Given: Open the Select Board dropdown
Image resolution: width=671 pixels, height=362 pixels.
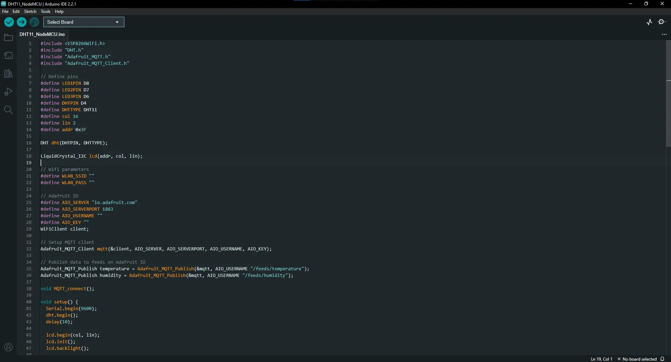Looking at the screenshot, I should tap(84, 22).
